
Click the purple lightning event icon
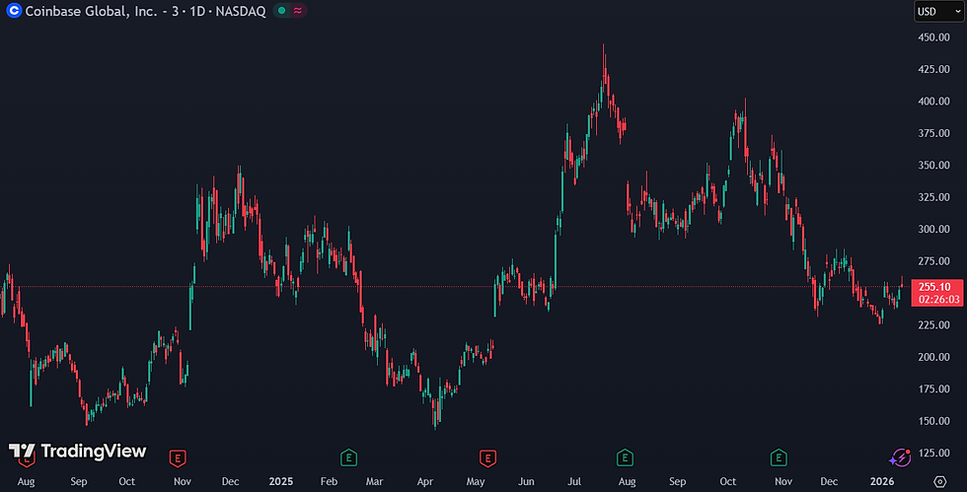pos(900,458)
